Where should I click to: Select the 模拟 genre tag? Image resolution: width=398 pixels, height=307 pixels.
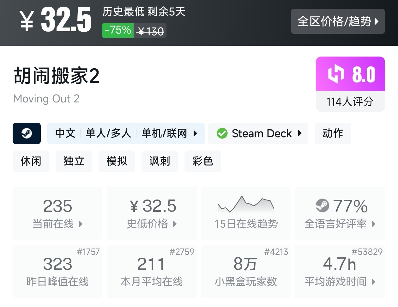point(117,161)
